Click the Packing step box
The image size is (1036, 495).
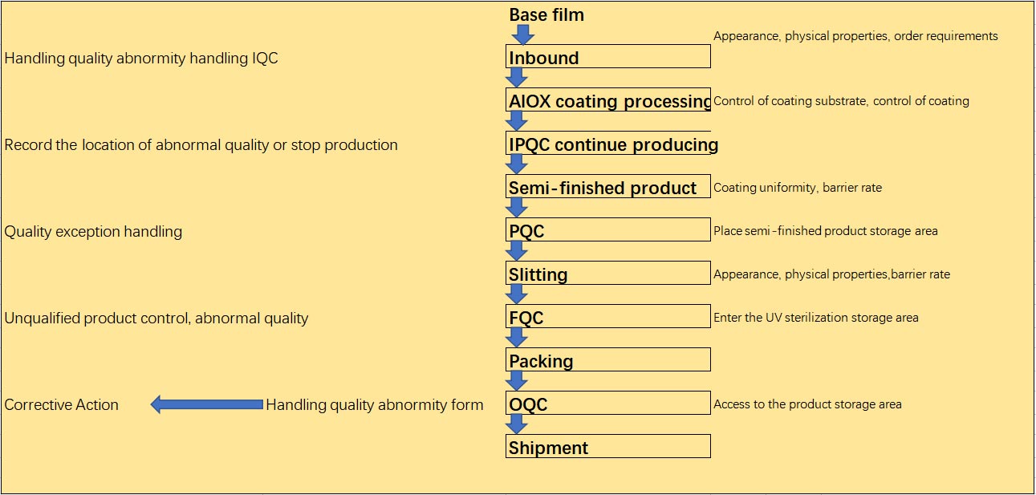point(607,360)
